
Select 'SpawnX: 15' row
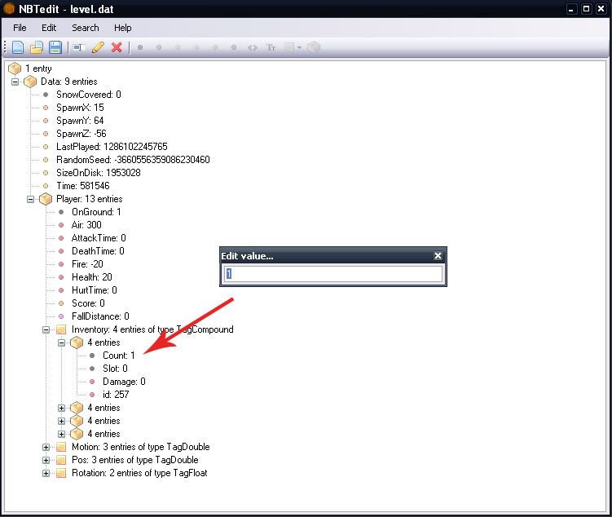[x=80, y=108]
